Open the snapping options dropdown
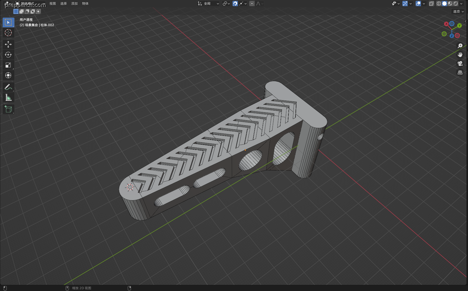468x291 pixels. pos(243,4)
